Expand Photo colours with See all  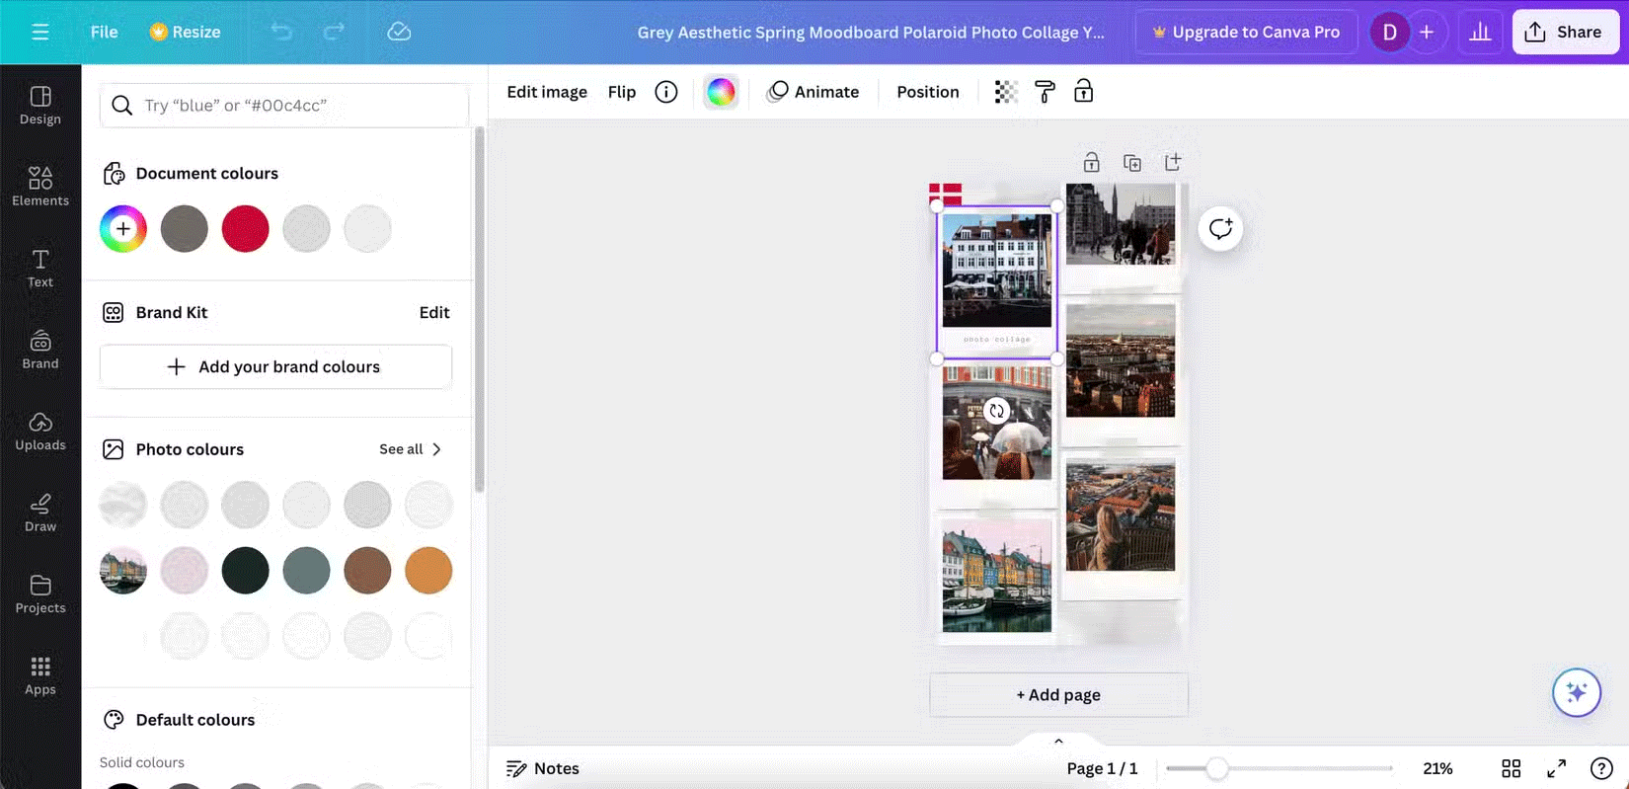(410, 449)
